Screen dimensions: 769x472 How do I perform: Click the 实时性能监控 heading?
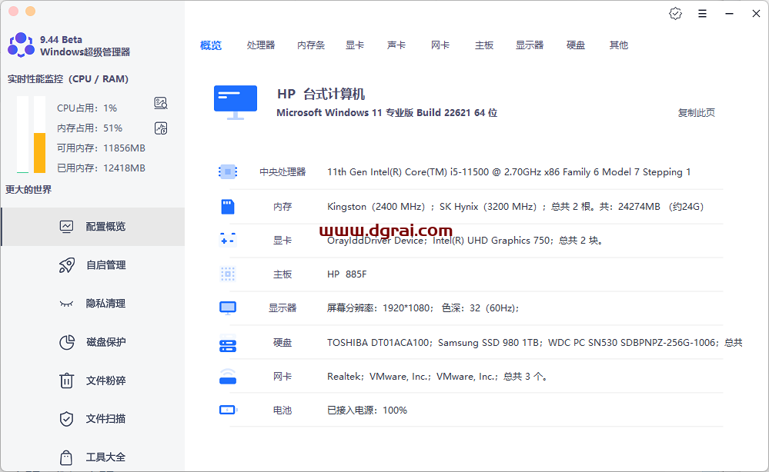[68, 79]
